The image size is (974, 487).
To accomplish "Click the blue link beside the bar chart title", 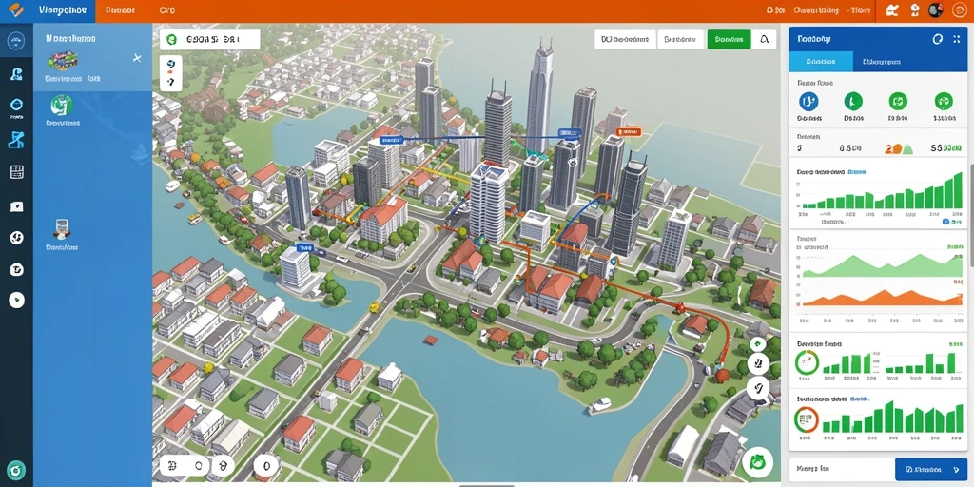I will (857, 171).
